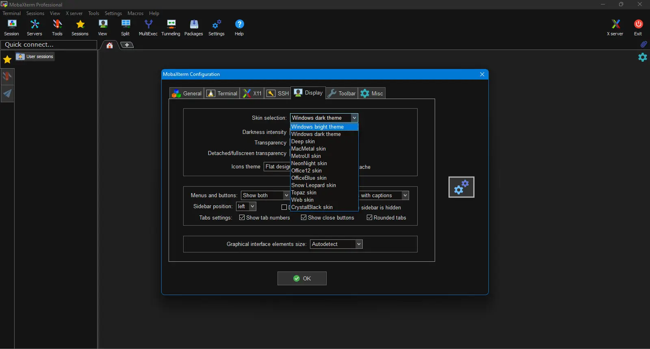650x349 pixels.
Task: Close the MobaXterm Configuration dialog
Action: [x=482, y=74]
